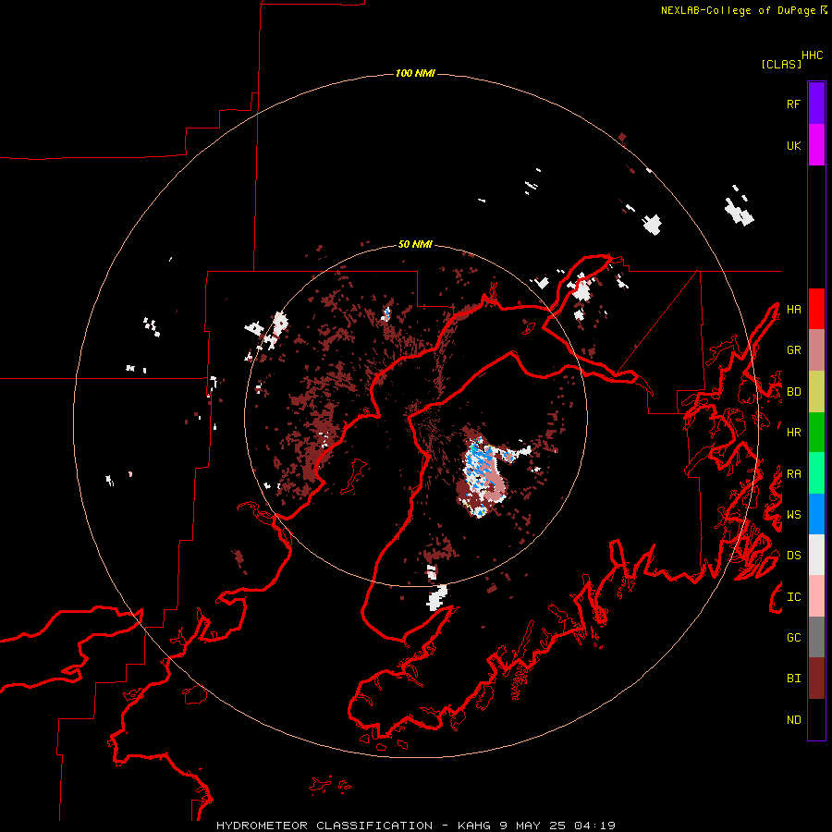This screenshot has width=832, height=832.
Task: Click the HR legend label
Action: tap(793, 433)
